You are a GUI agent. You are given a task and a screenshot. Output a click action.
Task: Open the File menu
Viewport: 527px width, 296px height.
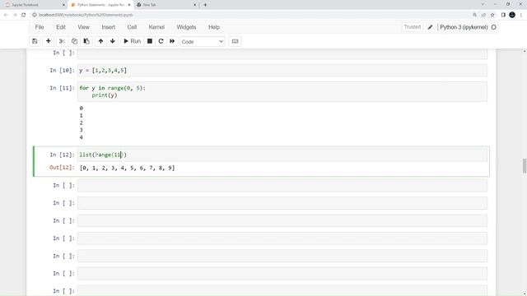40,27
